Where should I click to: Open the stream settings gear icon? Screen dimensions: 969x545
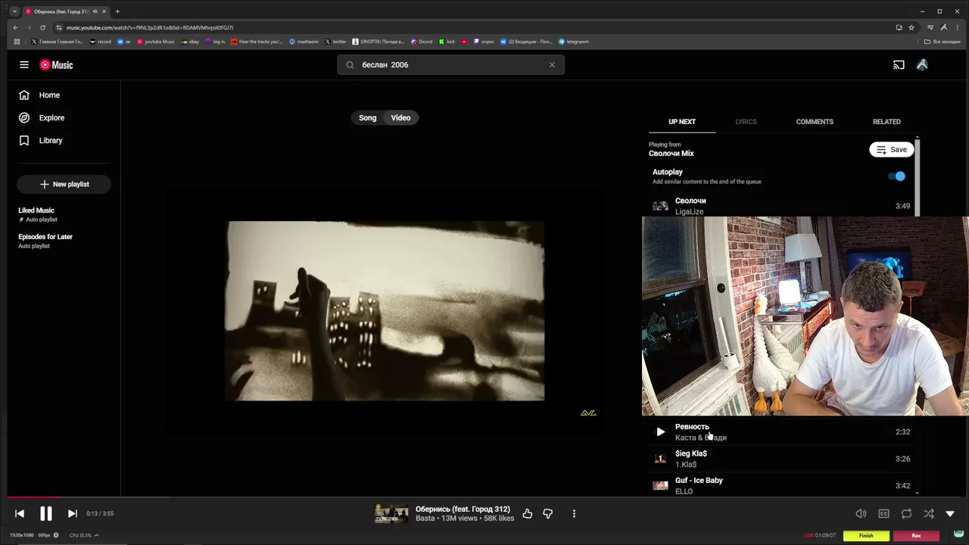tap(56, 535)
